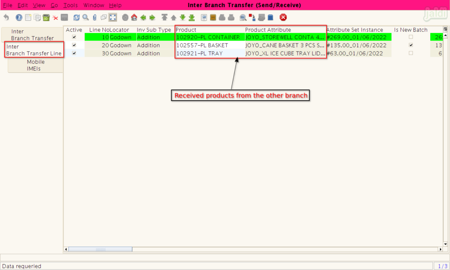
Task: Select the 102557-PL BASKET product cell
Action: pyautogui.click(x=210, y=45)
